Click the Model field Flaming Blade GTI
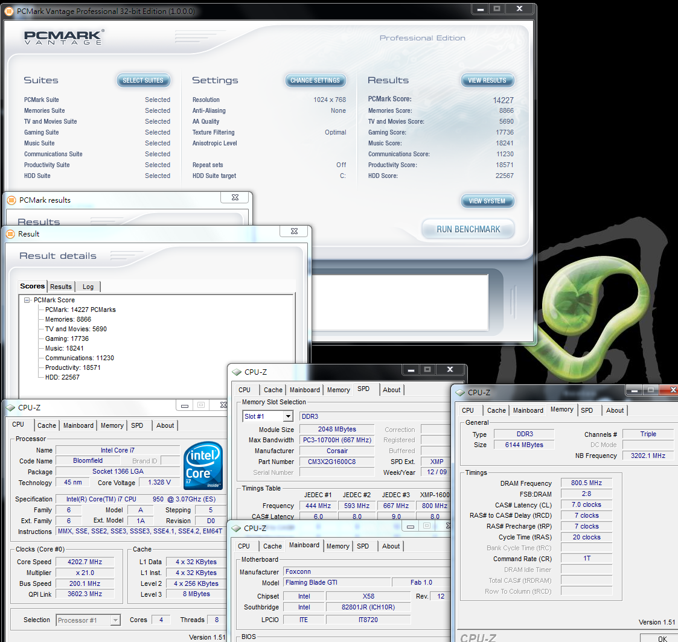The height and width of the screenshot is (642, 678). (337, 582)
